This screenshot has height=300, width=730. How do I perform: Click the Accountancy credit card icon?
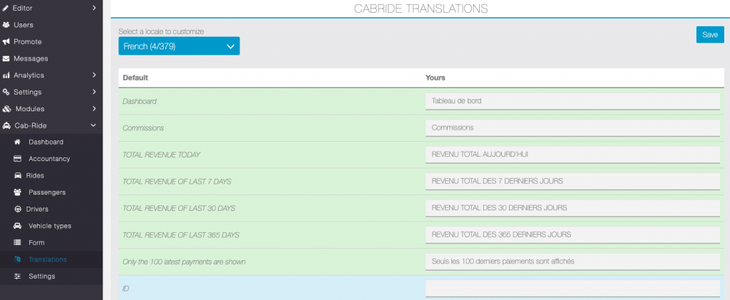coord(18,159)
